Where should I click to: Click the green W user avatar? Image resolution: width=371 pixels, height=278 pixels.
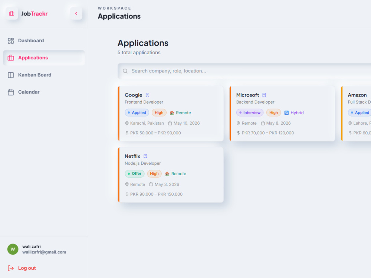(x=13, y=249)
